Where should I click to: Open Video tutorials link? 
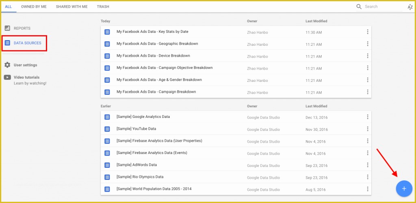pyautogui.click(x=26, y=77)
